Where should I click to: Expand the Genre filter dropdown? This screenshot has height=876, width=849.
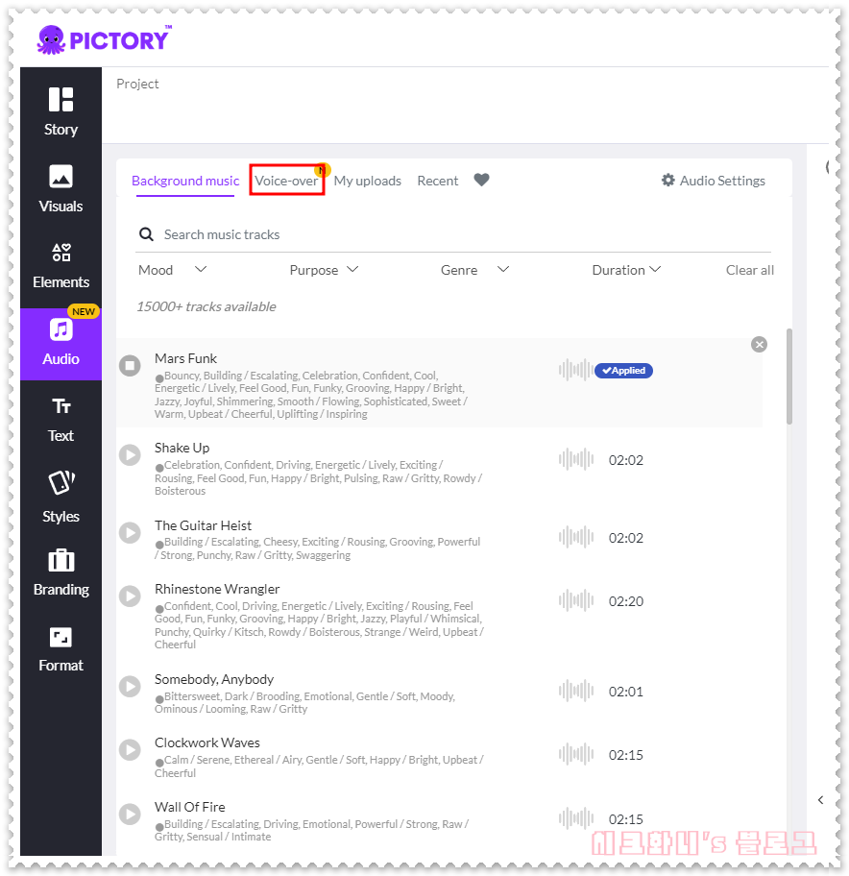pos(474,270)
